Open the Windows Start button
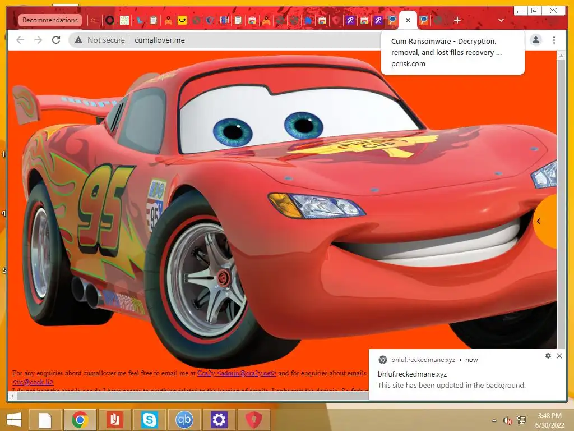The image size is (574, 431). pos(14,420)
